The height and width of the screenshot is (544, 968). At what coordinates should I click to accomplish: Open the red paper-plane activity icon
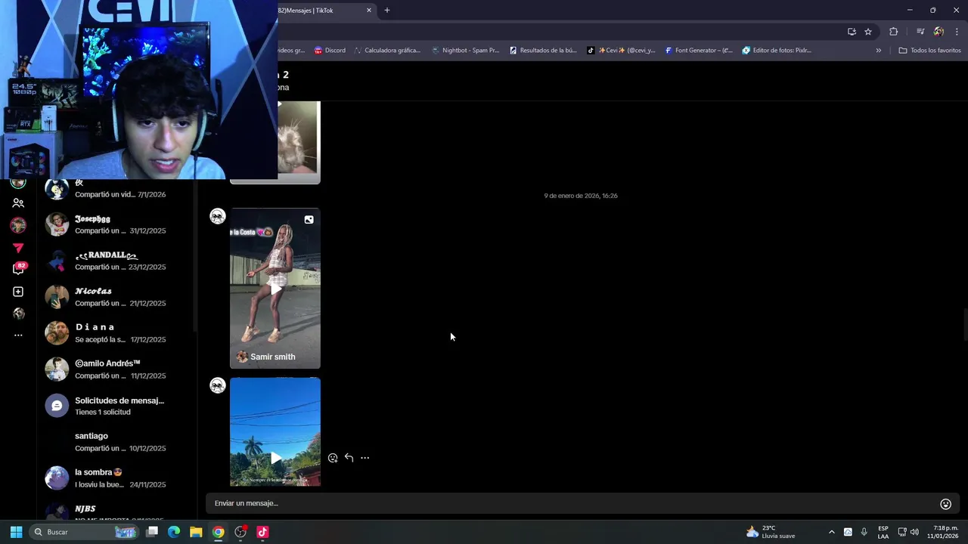pos(18,248)
